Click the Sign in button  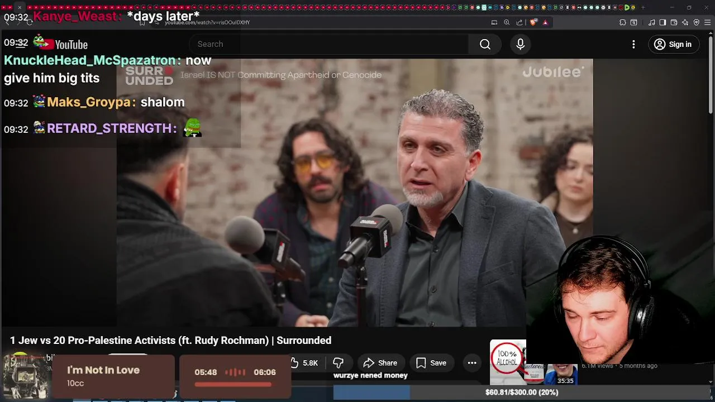pos(673,44)
